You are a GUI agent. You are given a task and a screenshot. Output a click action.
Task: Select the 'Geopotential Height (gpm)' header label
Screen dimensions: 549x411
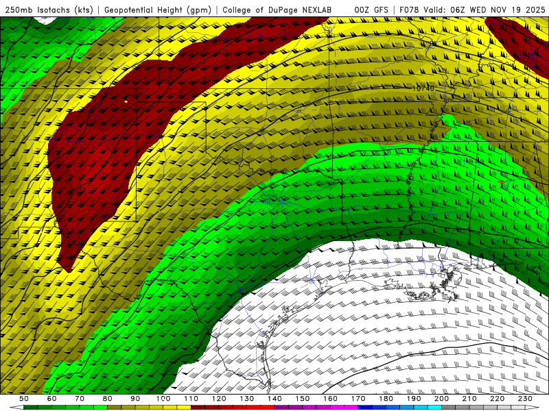click(x=158, y=10)
